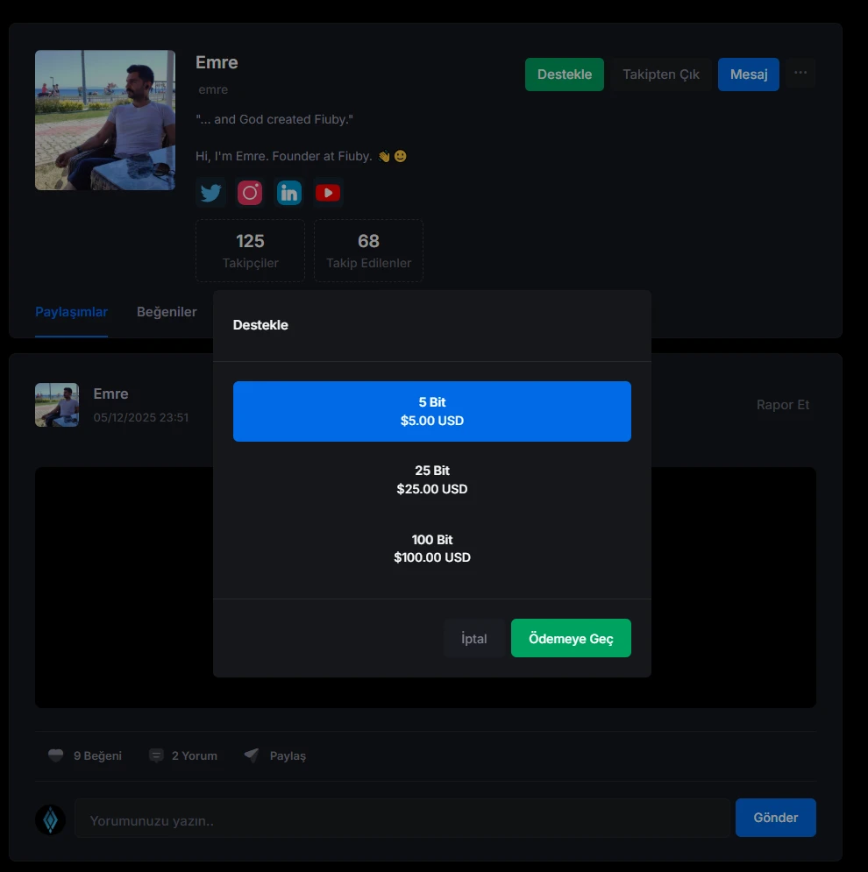
Task: Open Emre's LinkedIn profile icon
Action: (288, 193)
